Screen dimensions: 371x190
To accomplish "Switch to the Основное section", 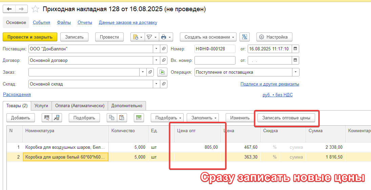I will [16, 22].
